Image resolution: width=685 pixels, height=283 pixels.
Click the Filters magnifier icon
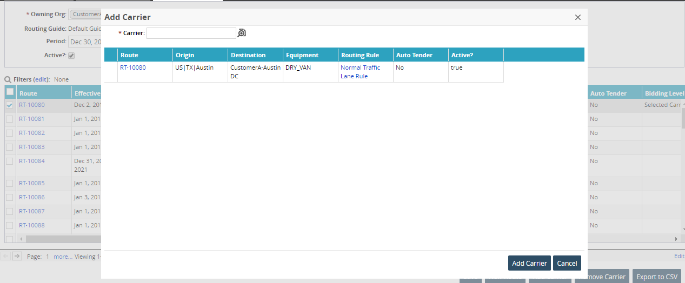[x=8, y=79]
